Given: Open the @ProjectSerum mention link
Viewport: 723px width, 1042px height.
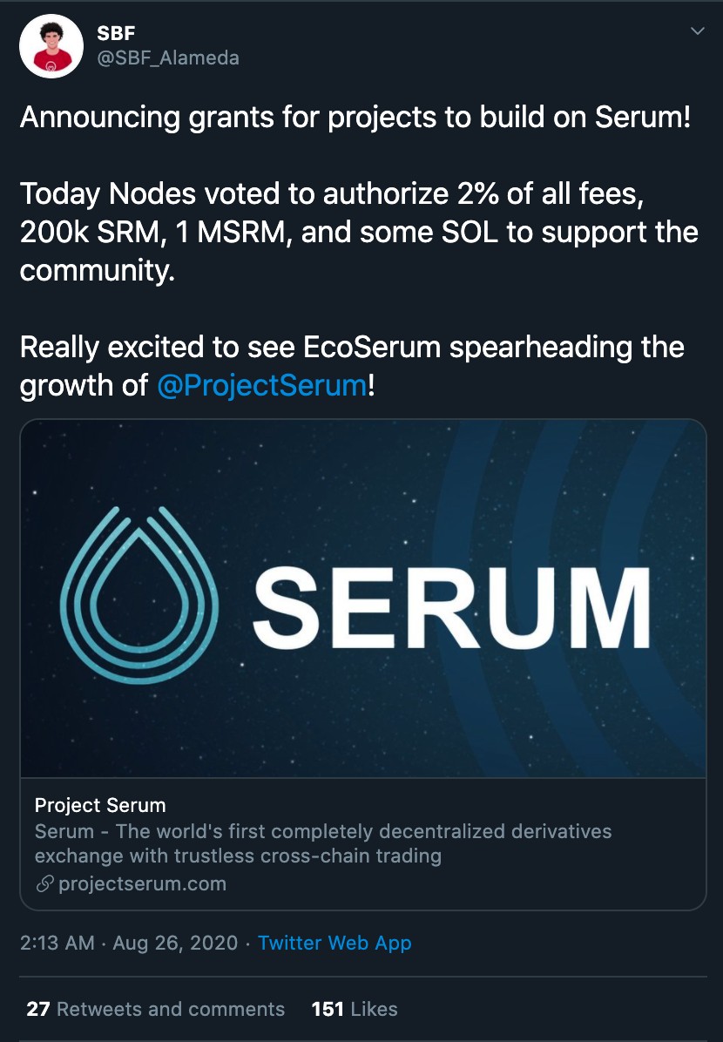Looking at the screenshot, I should pyautogui.click(x=262, y=384).
